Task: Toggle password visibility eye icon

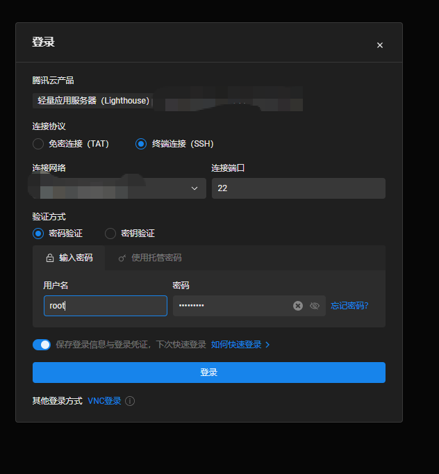Action: tap(315, 306)
